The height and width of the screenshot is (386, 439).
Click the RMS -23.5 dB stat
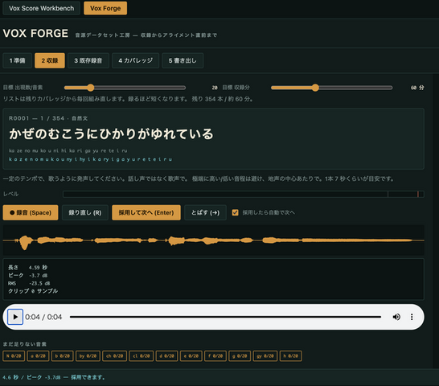tap(29, 283)
